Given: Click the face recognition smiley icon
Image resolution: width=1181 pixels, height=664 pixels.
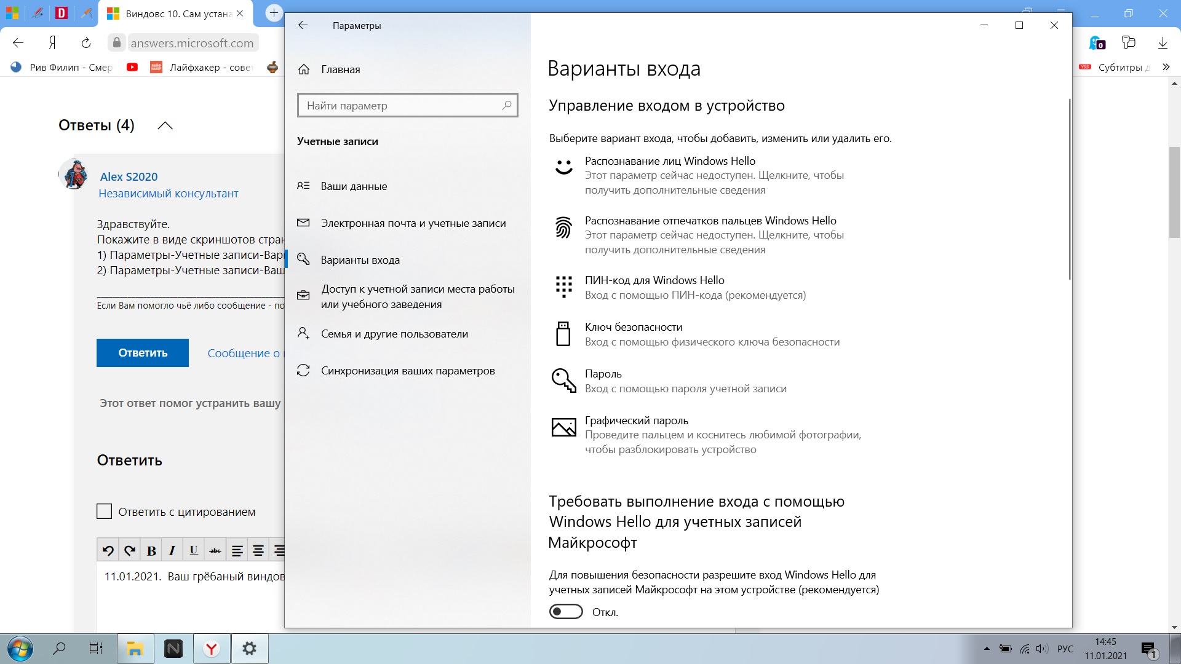Looking at the screenshot, I should coord(563,167).
